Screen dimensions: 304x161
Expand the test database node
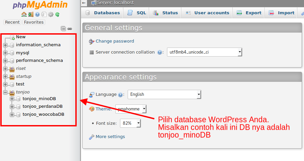tap(5, 84)
